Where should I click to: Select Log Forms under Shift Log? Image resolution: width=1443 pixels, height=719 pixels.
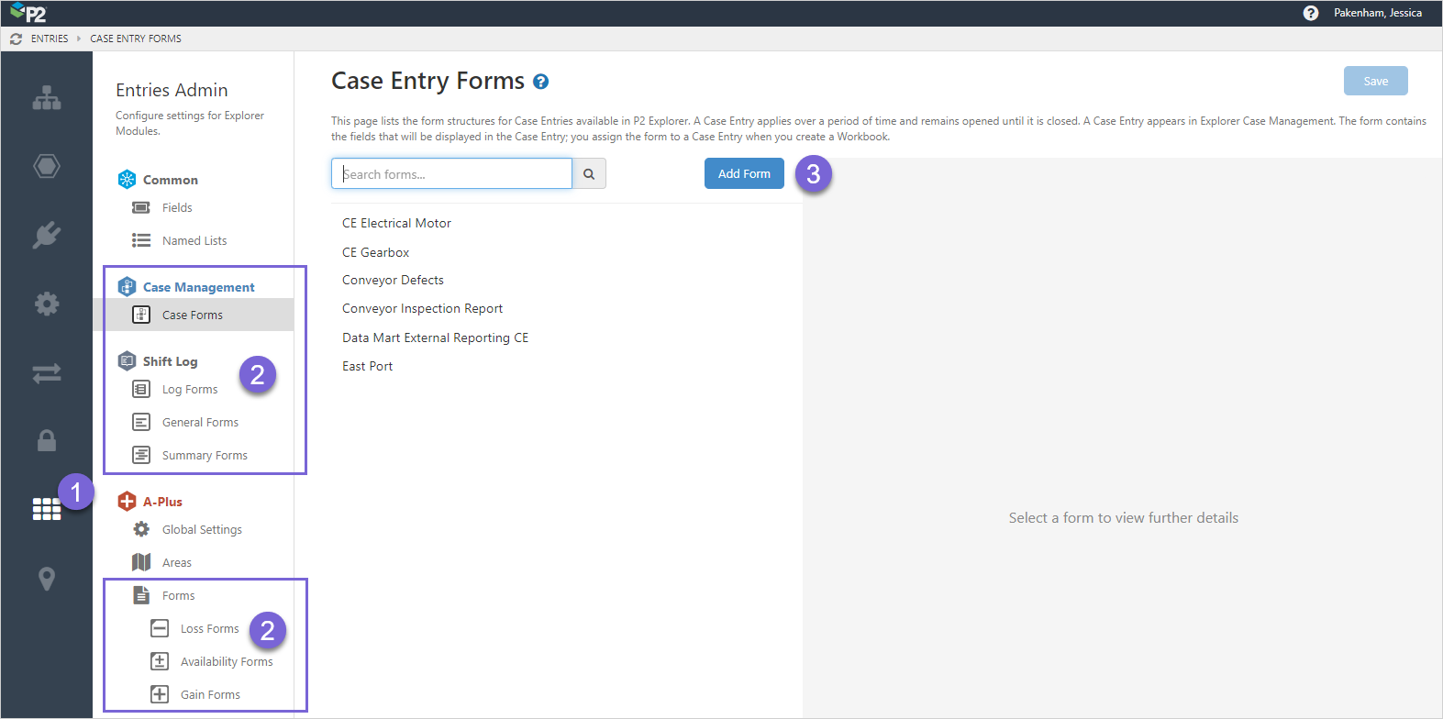[190, 389]
